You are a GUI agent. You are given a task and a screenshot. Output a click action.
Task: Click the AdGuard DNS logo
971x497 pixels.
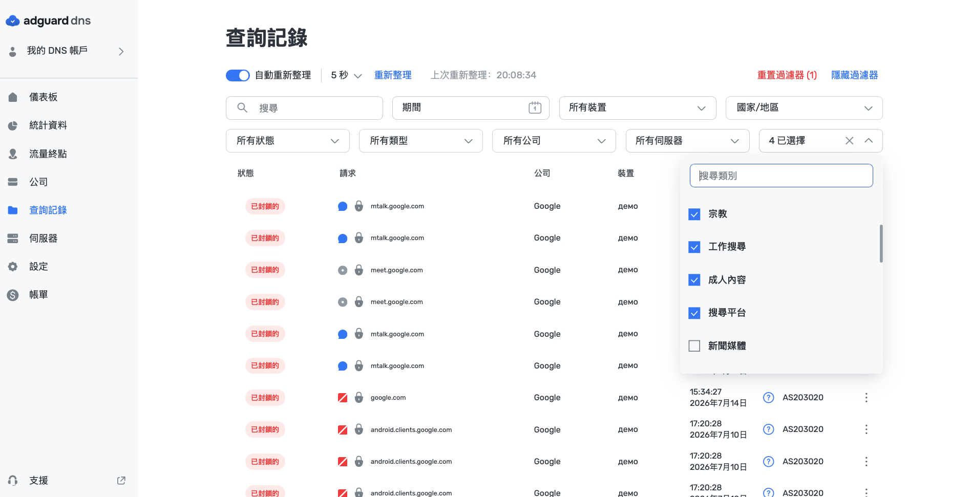[48, 21]
